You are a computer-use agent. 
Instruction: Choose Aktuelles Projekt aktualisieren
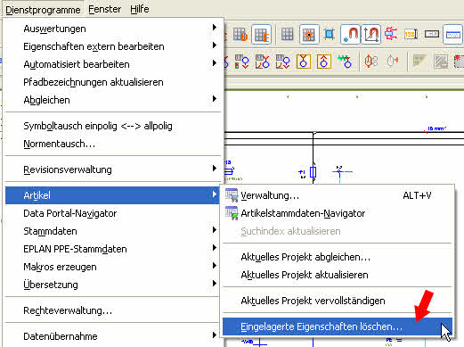338,275
